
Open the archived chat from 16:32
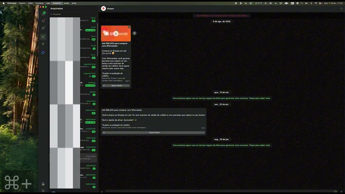tap(73, 20)
